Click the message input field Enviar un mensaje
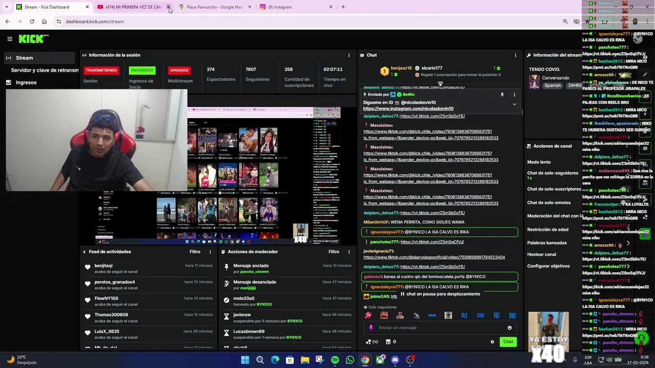This screenshot has height=368, width=655. pyautogui.click(x=440, y=328)
